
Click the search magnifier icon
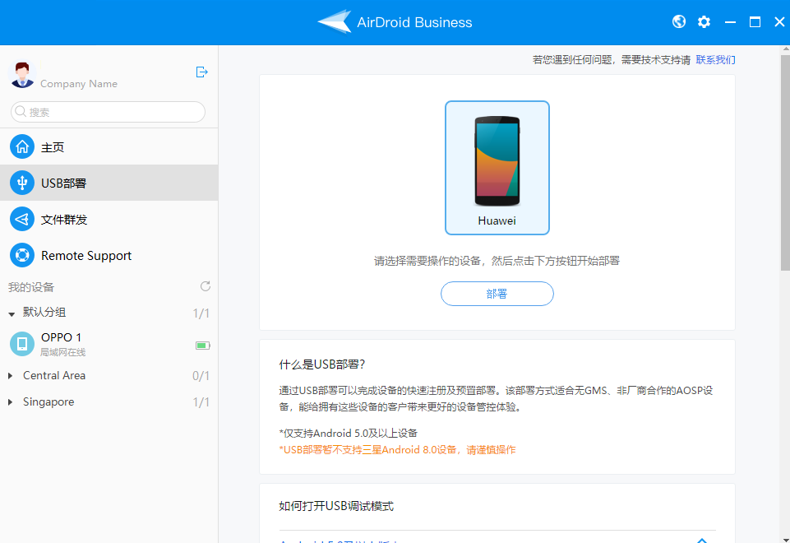tap(21, 111)
